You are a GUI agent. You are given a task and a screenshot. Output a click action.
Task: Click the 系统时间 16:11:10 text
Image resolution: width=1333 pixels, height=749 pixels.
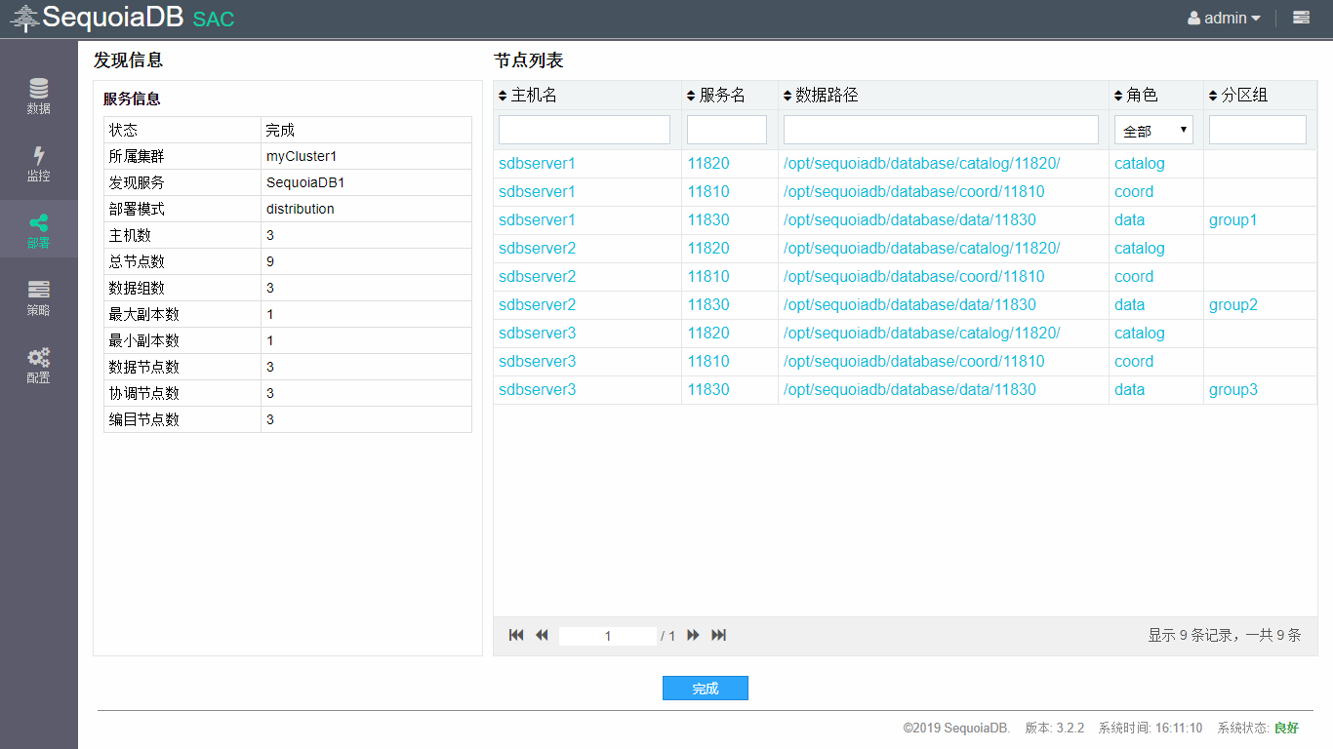[x=1151, y=728]
